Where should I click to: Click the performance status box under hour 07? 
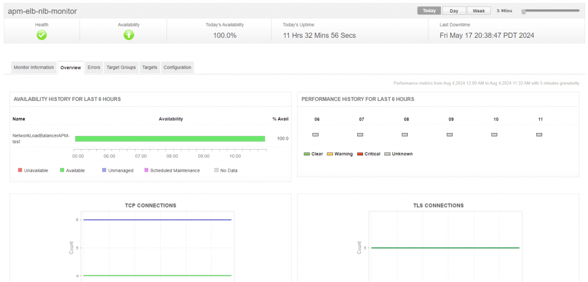tap(360, 135)
